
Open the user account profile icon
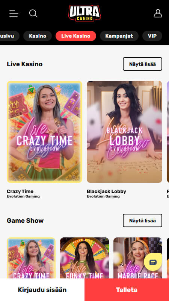158,13
